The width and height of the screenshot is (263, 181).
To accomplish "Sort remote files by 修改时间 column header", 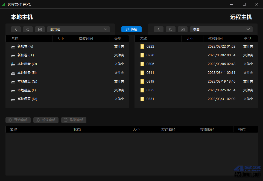I will (x=215, y=39).
